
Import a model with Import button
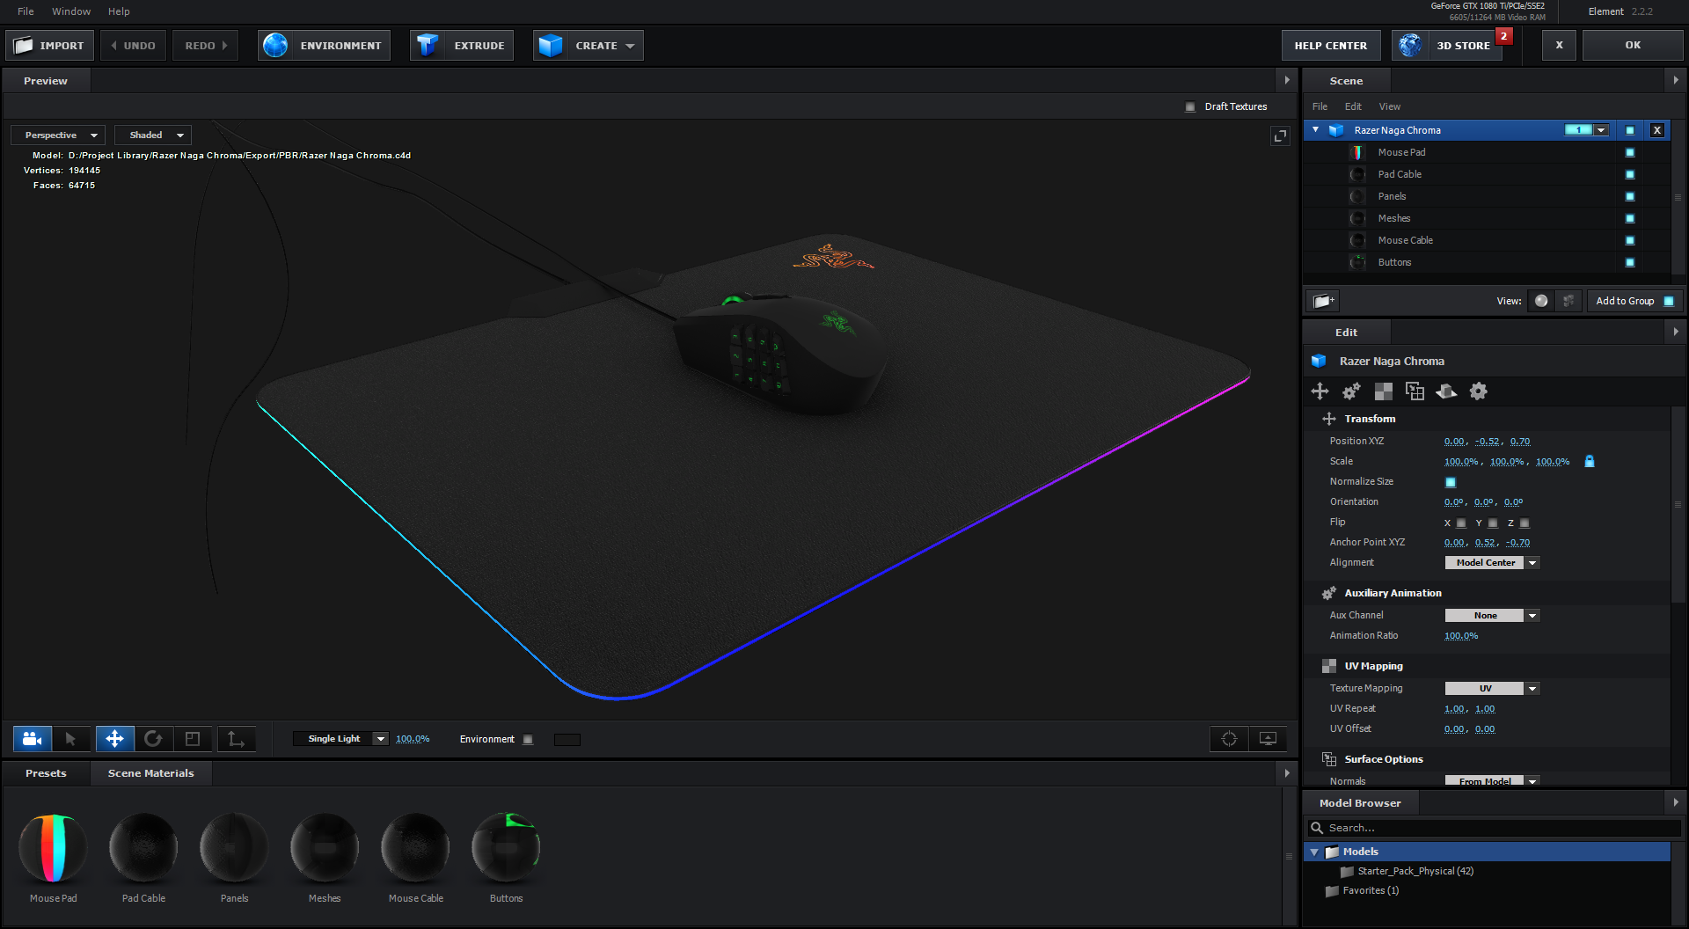(49, 46)
